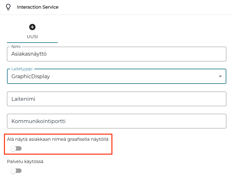The width and height of the screenshot is (233, 178).
Task: Click the Asiakasnäyttö text in Nimi field
Action: pyautogui.click(x=29, y=54)
